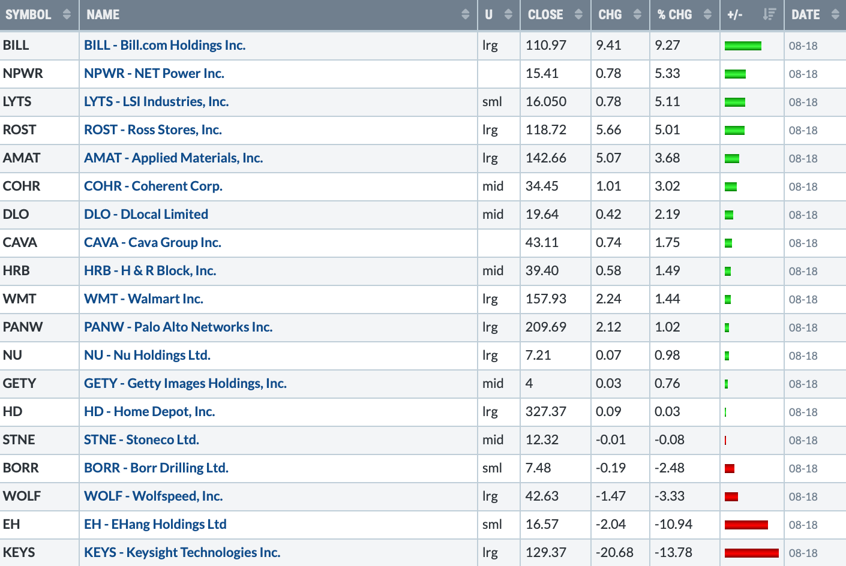Sort by CLOSE column arrows

tap(578, 14)
